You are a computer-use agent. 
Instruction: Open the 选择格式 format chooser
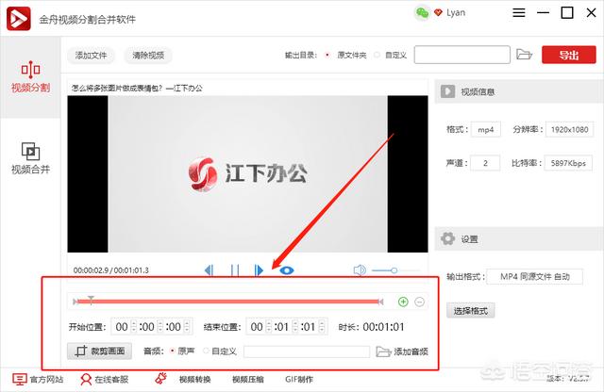pos(474,311)
